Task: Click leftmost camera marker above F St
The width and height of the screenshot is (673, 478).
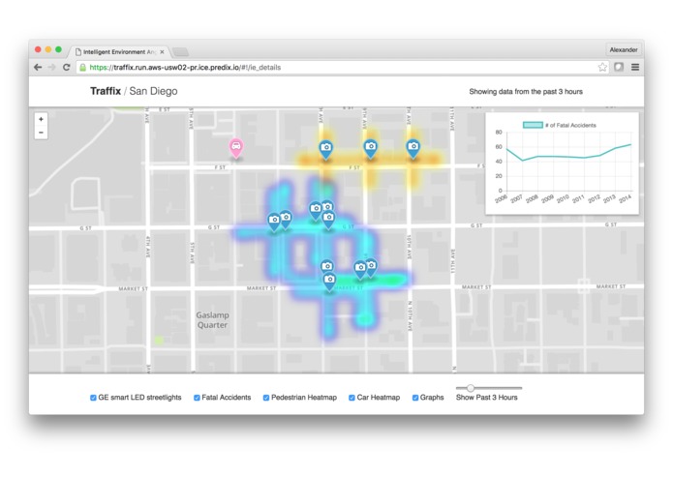Action: click(325, 149)
